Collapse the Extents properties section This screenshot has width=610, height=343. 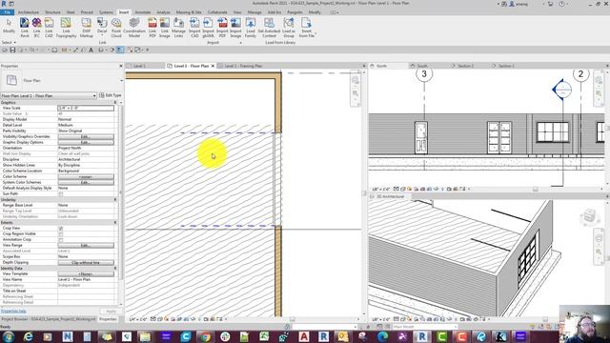(115, 222)
